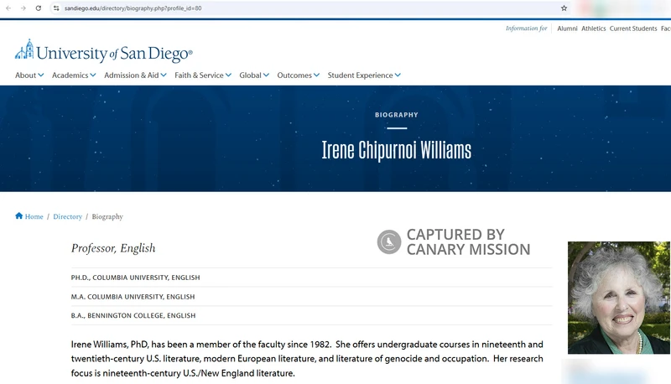
Task: Click the 'B.A., BENNINGTON COLLEGE, ENGLISH' line
Action: [133, 315]
